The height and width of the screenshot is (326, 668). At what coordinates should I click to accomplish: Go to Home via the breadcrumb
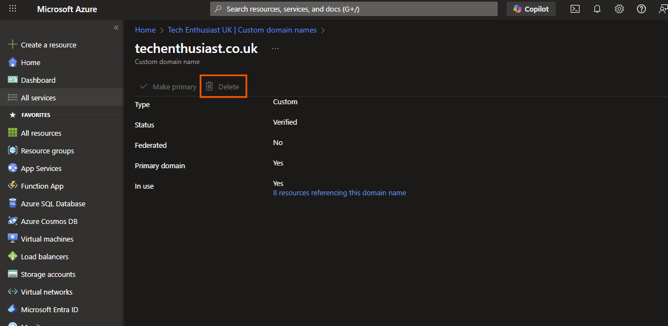pyautogui.click(x=145, y=30)
